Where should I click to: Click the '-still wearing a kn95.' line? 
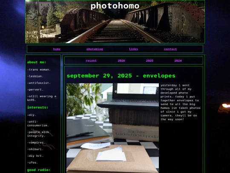pos(42,98)
